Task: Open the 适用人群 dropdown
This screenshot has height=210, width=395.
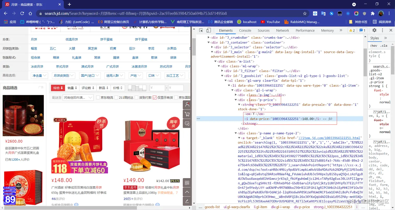Action: [x=115, y=75]
